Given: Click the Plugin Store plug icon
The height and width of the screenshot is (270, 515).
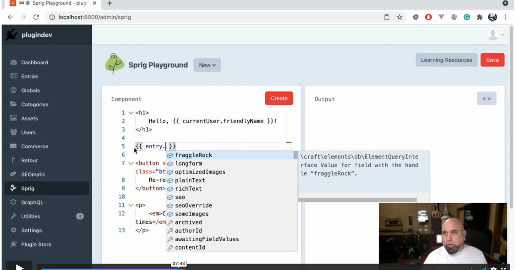Looking at the screenshot, I should click(x=13, y=244).
